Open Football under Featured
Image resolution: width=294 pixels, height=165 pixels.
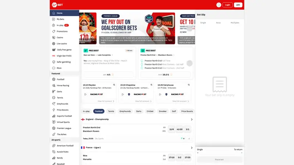point(64,79)
